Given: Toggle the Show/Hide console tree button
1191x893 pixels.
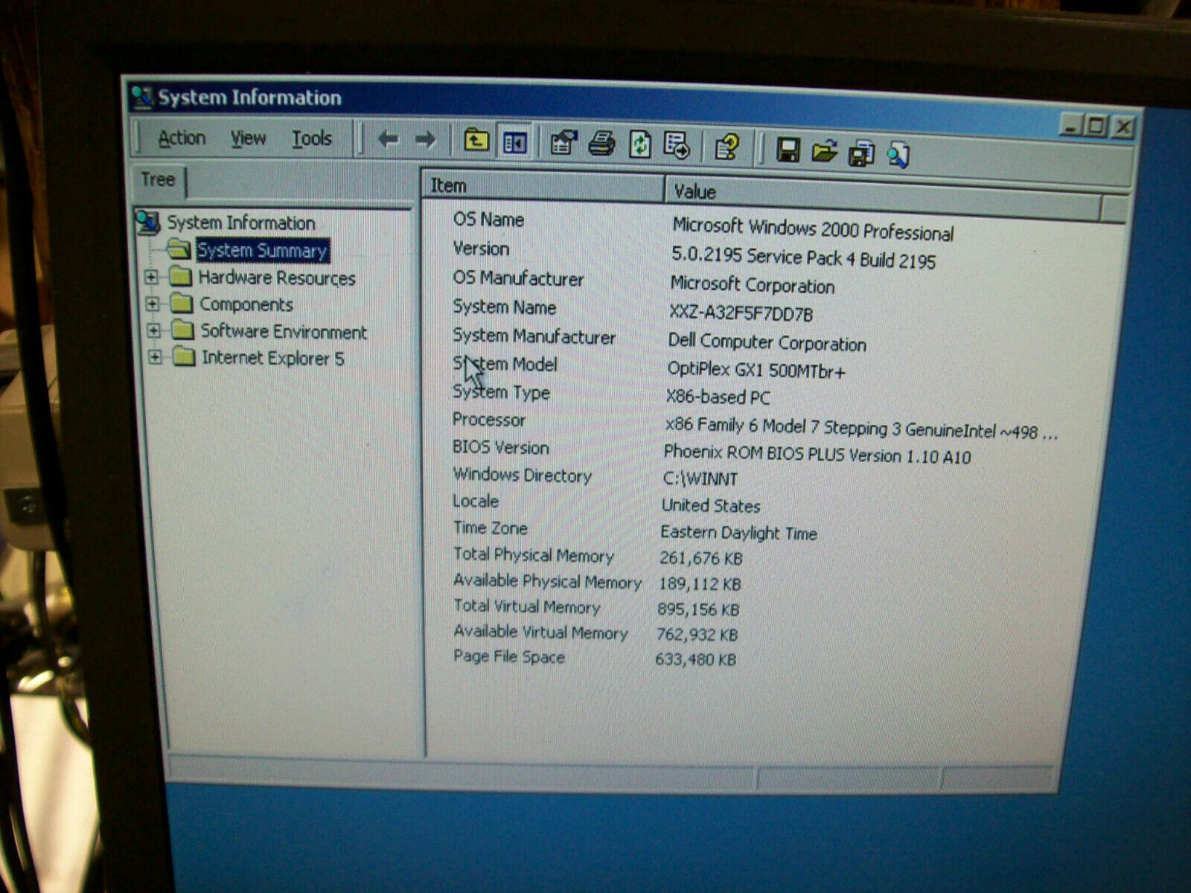Looking at the screenshot, I should [514, 141].
